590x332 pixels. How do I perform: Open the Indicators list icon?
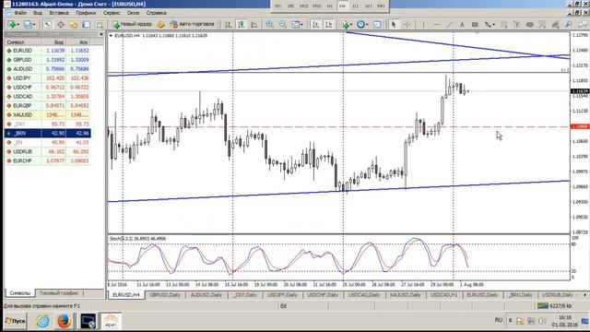click(345, 25)
